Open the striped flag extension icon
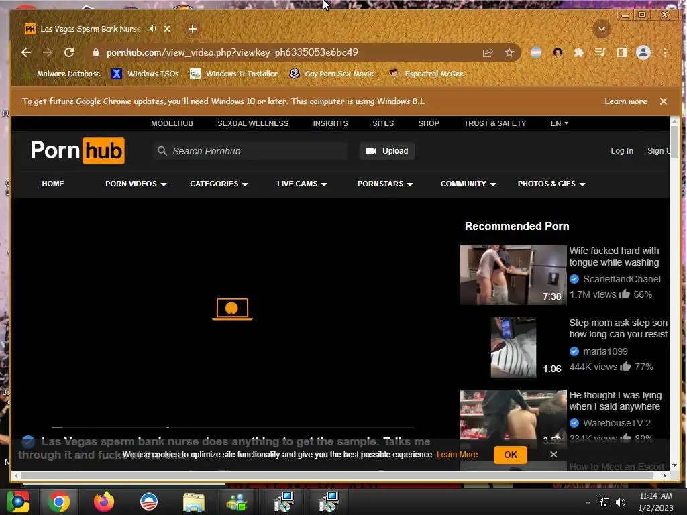 tap(536, 52)
